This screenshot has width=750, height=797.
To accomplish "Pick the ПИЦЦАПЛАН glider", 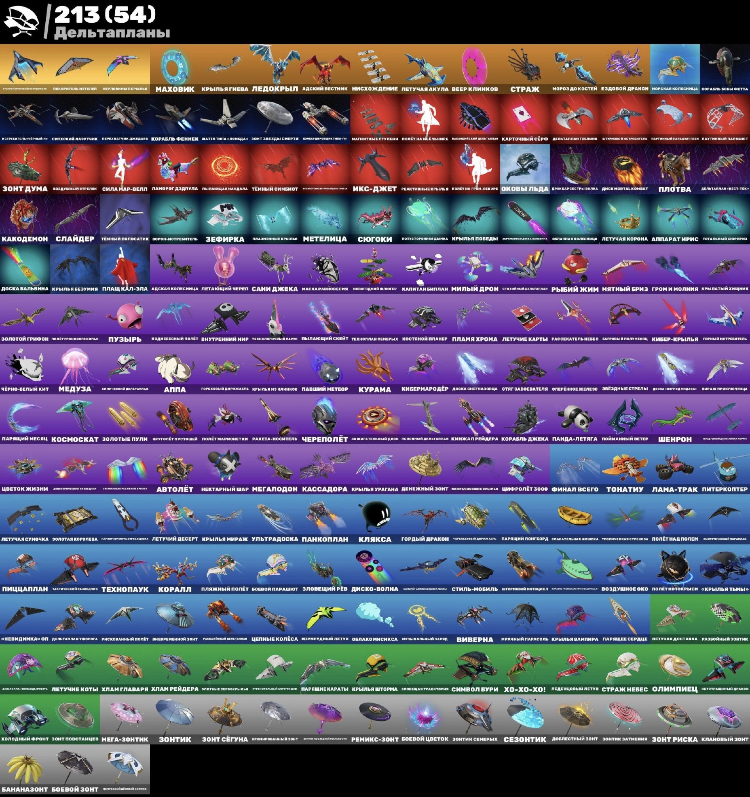I will coord(25,569).
